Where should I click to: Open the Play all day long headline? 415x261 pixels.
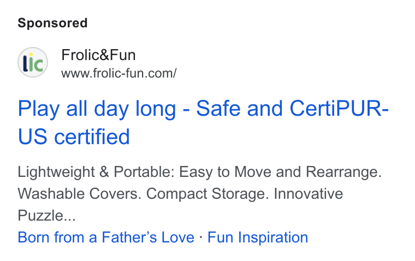(x=203, y=122)
